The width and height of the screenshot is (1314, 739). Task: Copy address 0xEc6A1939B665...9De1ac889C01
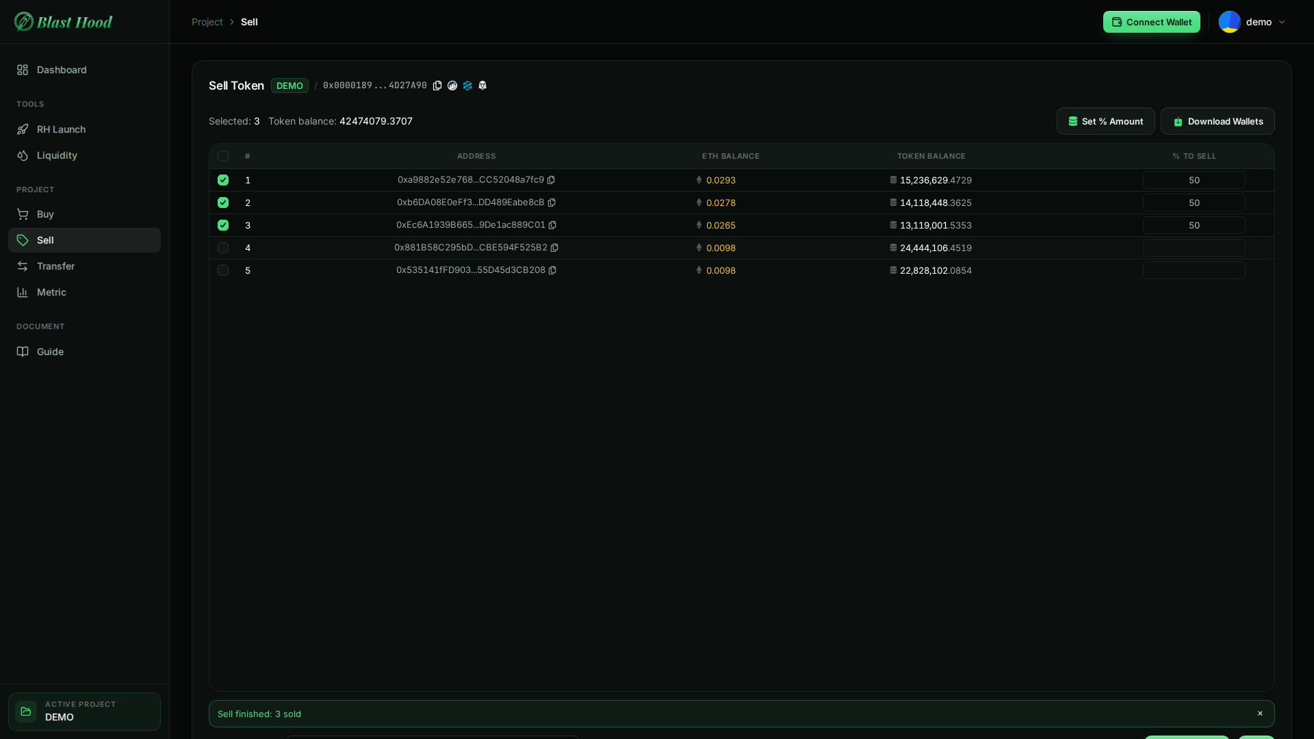pos(552,225)
